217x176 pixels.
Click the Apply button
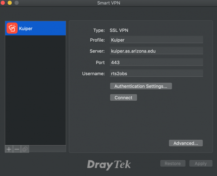[201, 163]
